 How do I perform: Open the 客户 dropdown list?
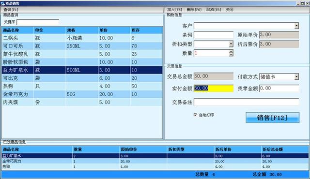click(296, 26)
